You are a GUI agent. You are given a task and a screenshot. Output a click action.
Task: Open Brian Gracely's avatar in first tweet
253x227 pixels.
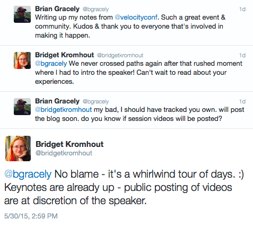22,14
